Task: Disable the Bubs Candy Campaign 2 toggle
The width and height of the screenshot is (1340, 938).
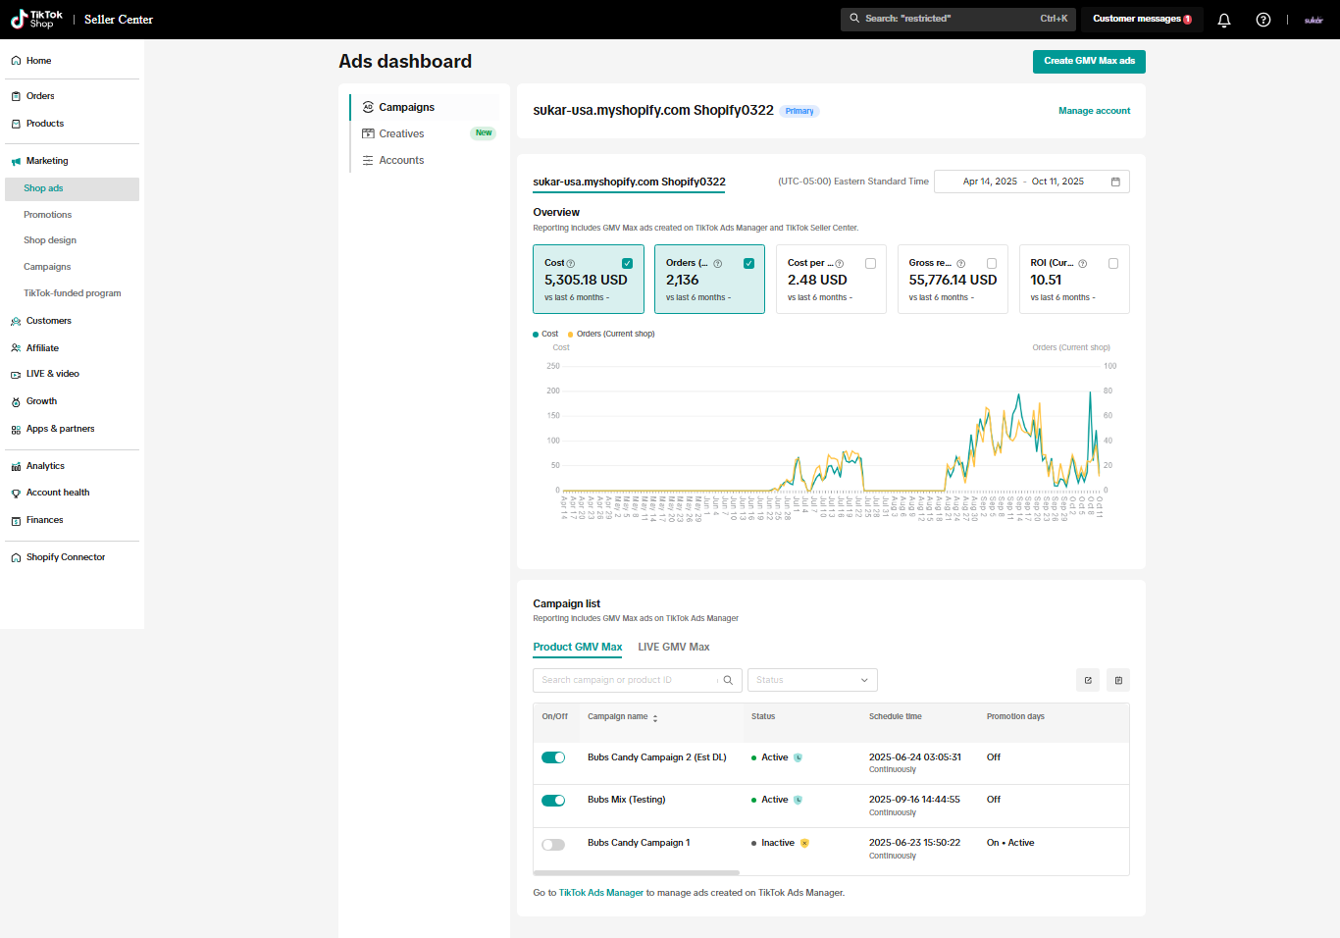Action: (x=553, y=757)
